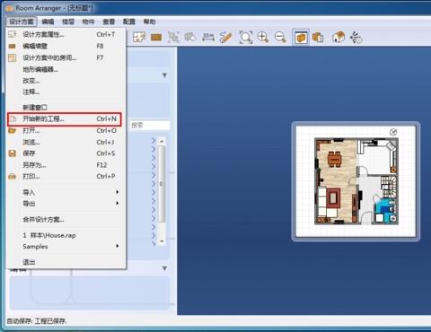This screenshot has height=332, width=431.
Task: Click the check mark on floor plan thumbnail
Action: (x=393, y=132)
